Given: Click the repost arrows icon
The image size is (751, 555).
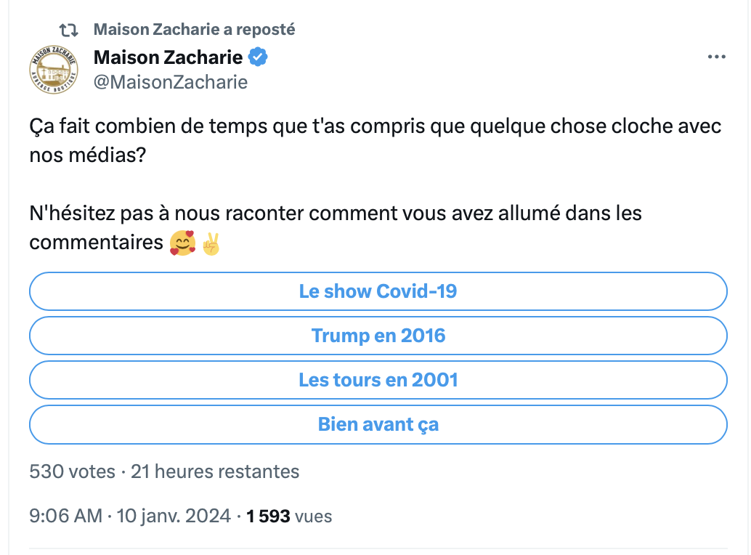Looking at the screenshot, I should [x=68, y=31].
